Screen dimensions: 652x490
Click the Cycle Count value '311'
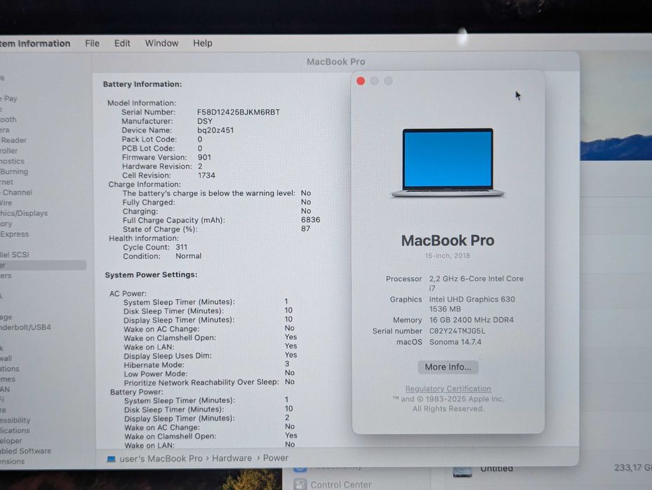(x=181, y=247)
